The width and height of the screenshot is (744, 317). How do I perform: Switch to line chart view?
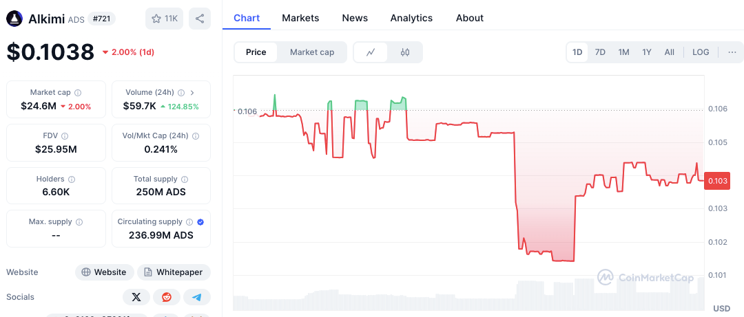click(371, 52)
